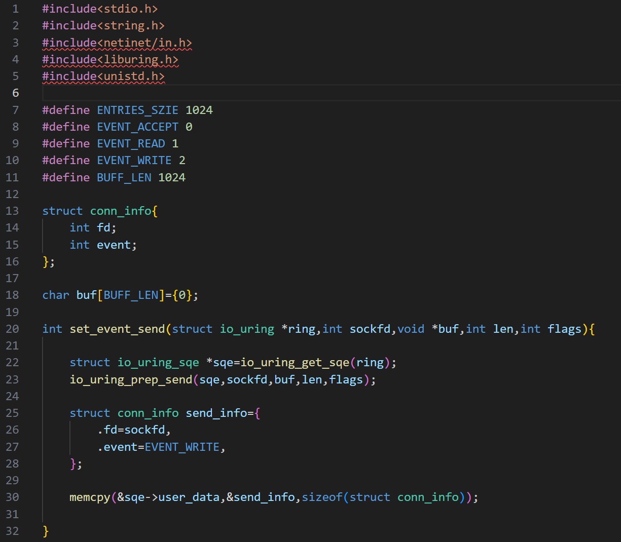
Task: Click line number 1 in the gutter
Action: coord(15,9)
